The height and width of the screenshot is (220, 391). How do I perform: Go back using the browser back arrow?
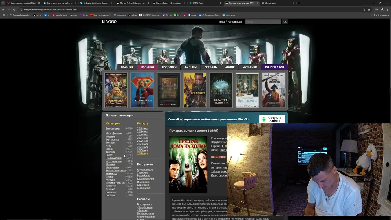tap(3, 9)
